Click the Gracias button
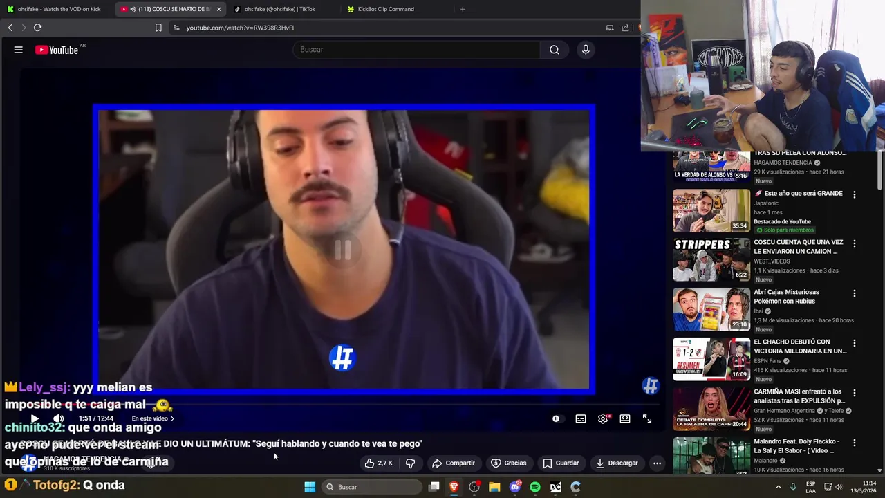Screen dimensions: 885x498 tap(509, 463)
